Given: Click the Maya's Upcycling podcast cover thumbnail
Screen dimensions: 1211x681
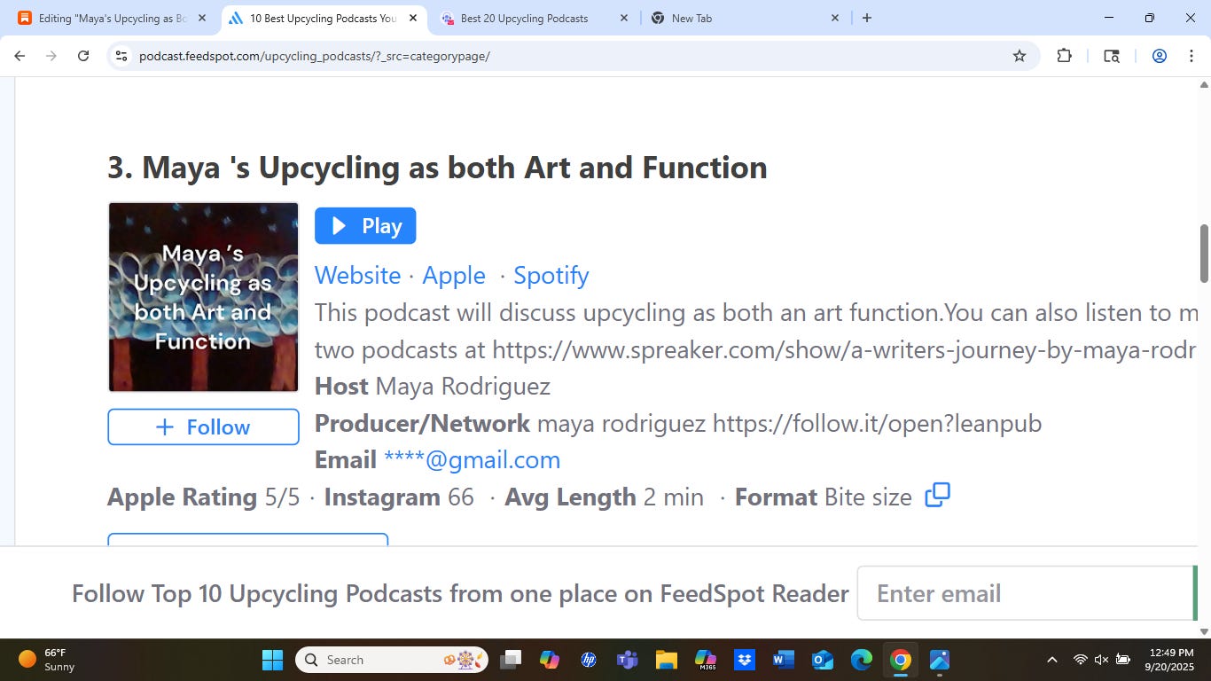Looking at the screenshot, I should 203,297.
